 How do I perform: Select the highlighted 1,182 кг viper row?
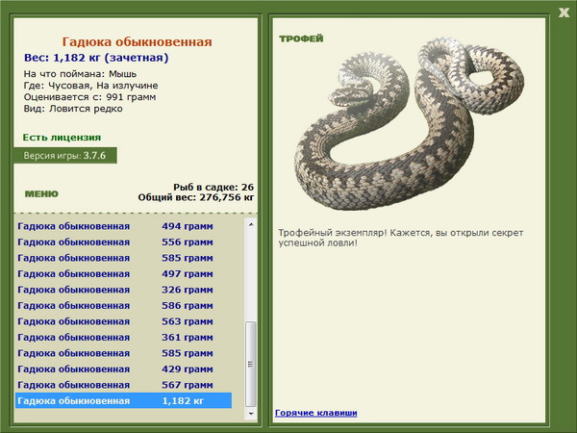[124, 400]
